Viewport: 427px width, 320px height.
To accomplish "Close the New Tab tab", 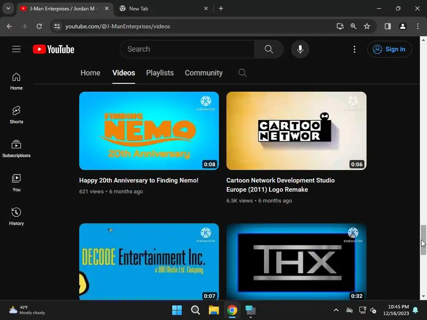I will [206, 8].
